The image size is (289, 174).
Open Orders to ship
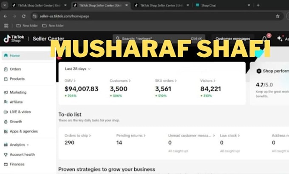(78, 135)
